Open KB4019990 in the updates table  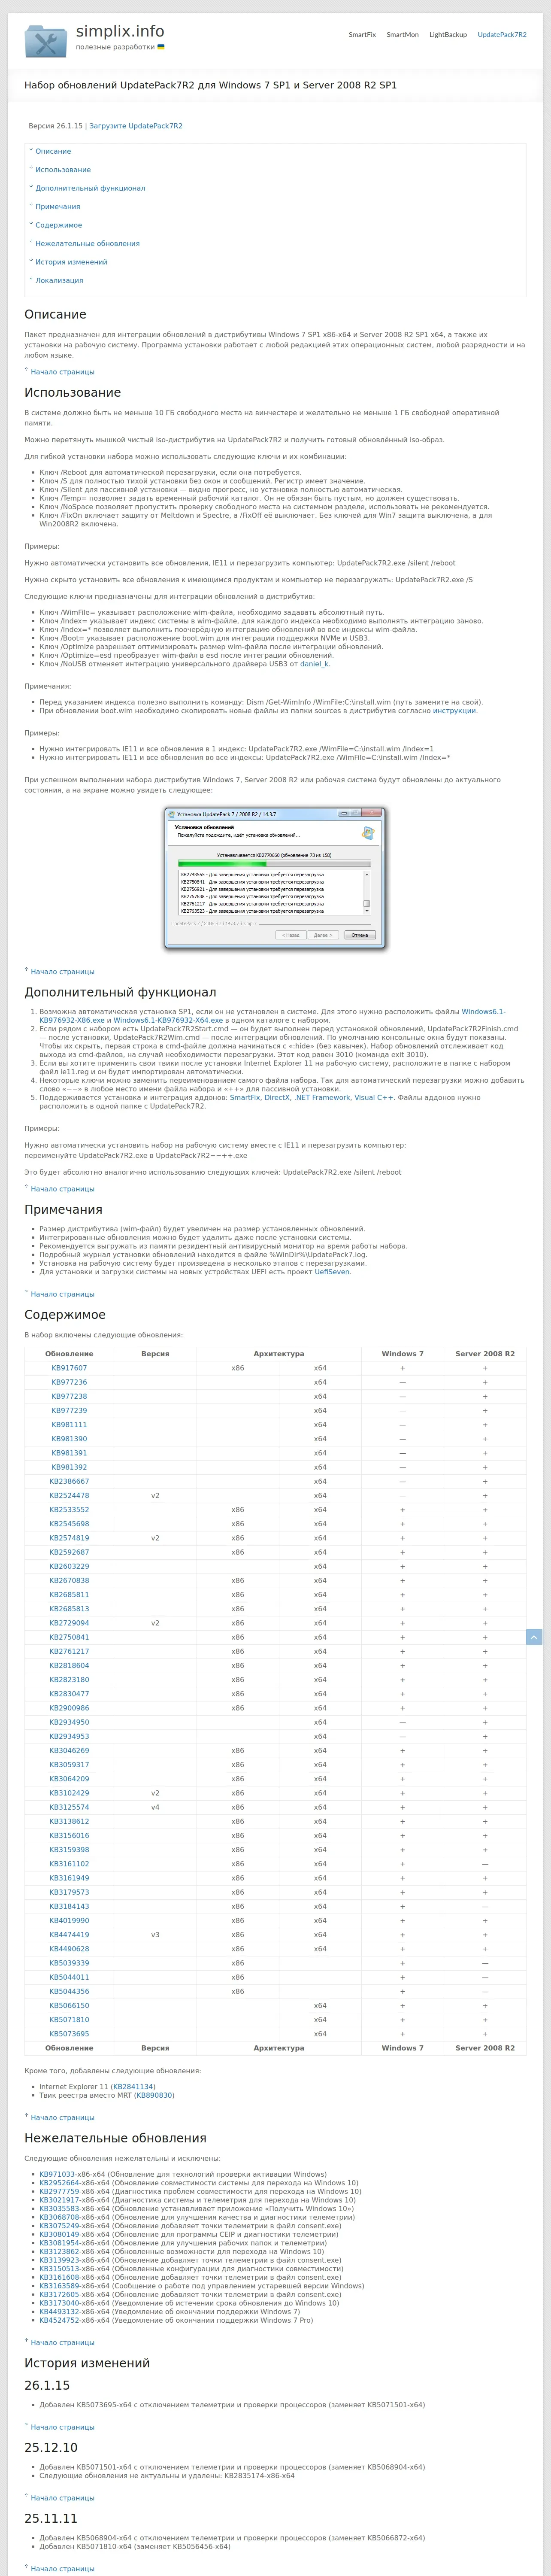coord(69,1921)
